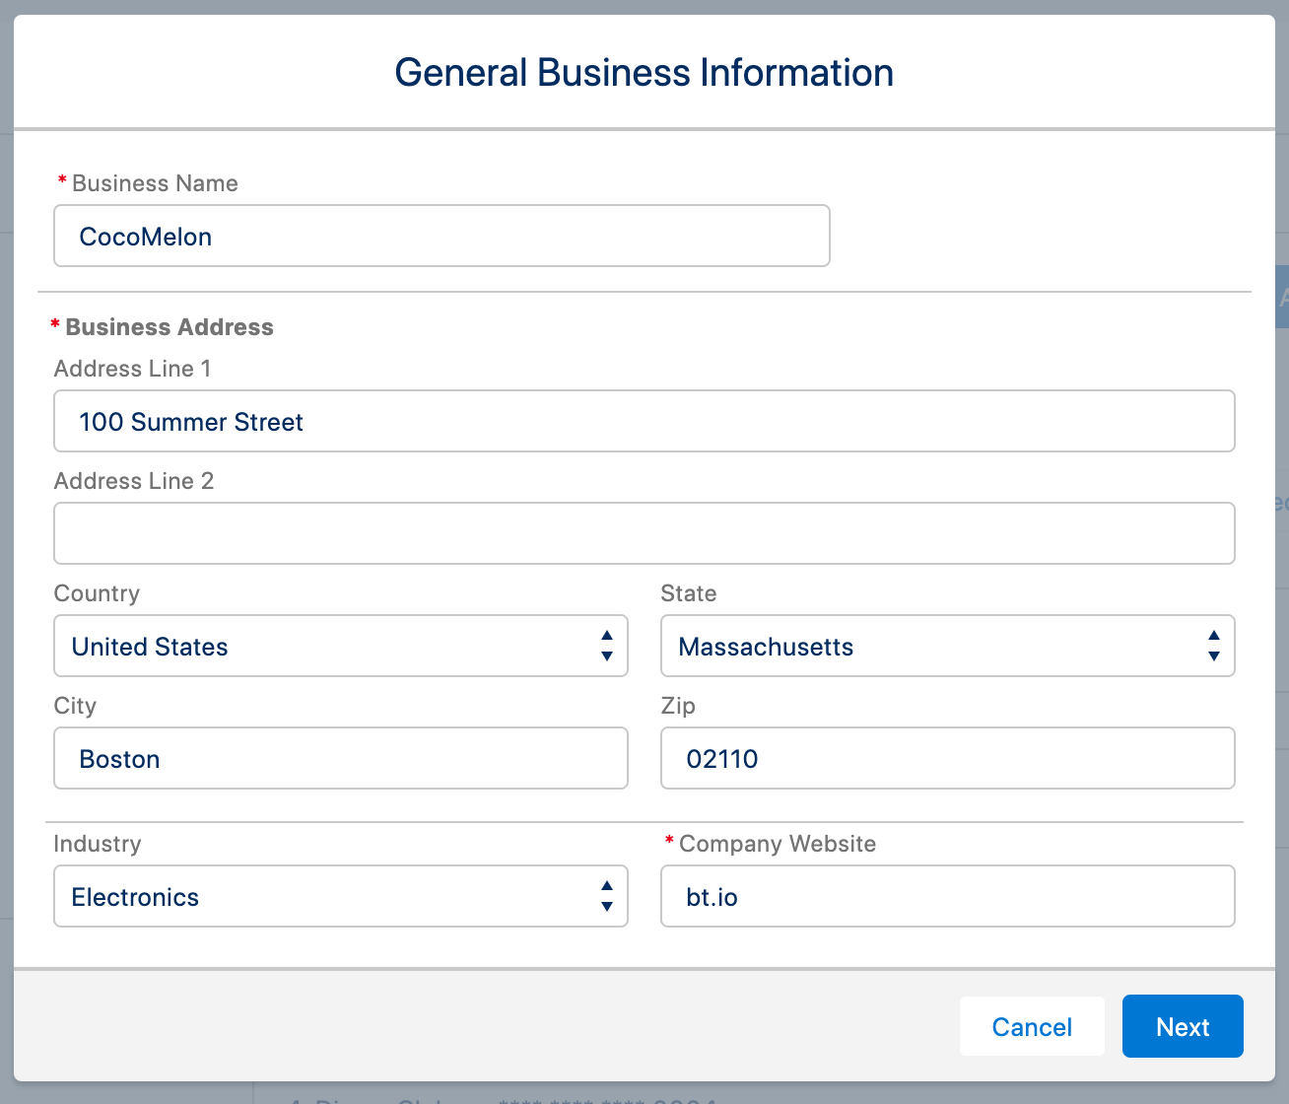
Task: Click the Country label
Action: tap(97, 593)
